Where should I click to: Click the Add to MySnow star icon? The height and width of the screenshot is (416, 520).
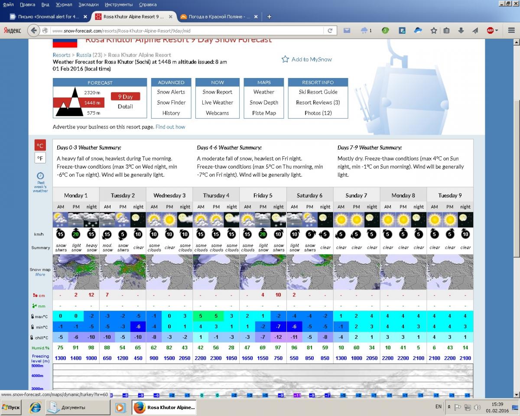(285, 59)
